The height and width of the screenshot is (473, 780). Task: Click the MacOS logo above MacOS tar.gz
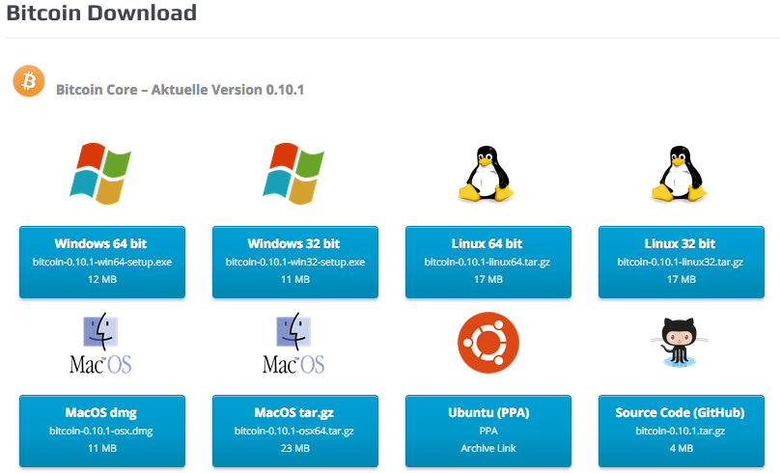click(x=294, y=344)
